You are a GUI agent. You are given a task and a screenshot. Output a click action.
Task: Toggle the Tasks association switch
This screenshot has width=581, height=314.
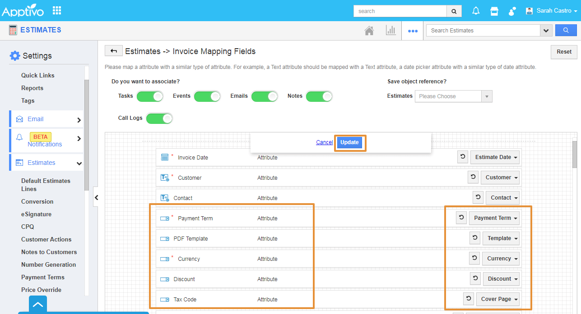point(150,96)
